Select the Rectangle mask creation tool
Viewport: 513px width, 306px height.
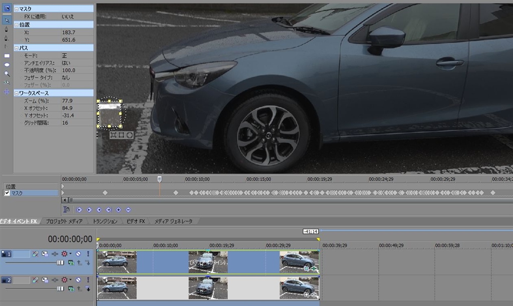[7, 56]
